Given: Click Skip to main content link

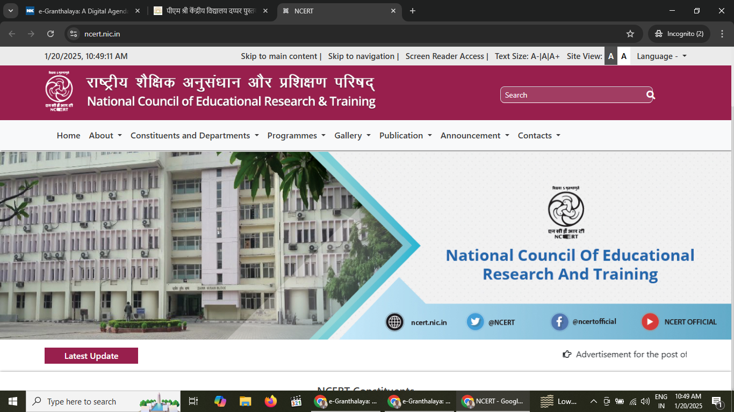Looking at the screenshot, I should pyautogui.click(x=279, y=56).
